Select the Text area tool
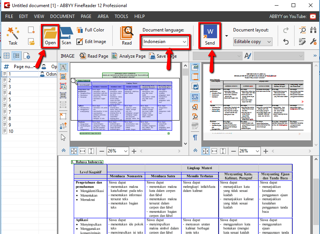320x234 pixels. (63, 68)
